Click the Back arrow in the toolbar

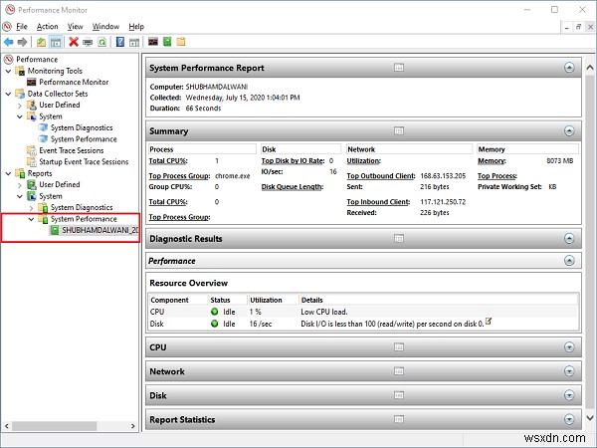click(9, 42)
